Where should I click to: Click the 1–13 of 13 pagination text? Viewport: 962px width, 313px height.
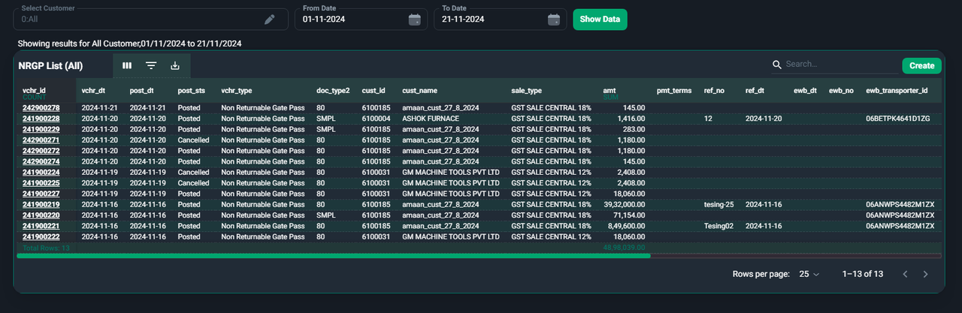[x=863, y=274]
